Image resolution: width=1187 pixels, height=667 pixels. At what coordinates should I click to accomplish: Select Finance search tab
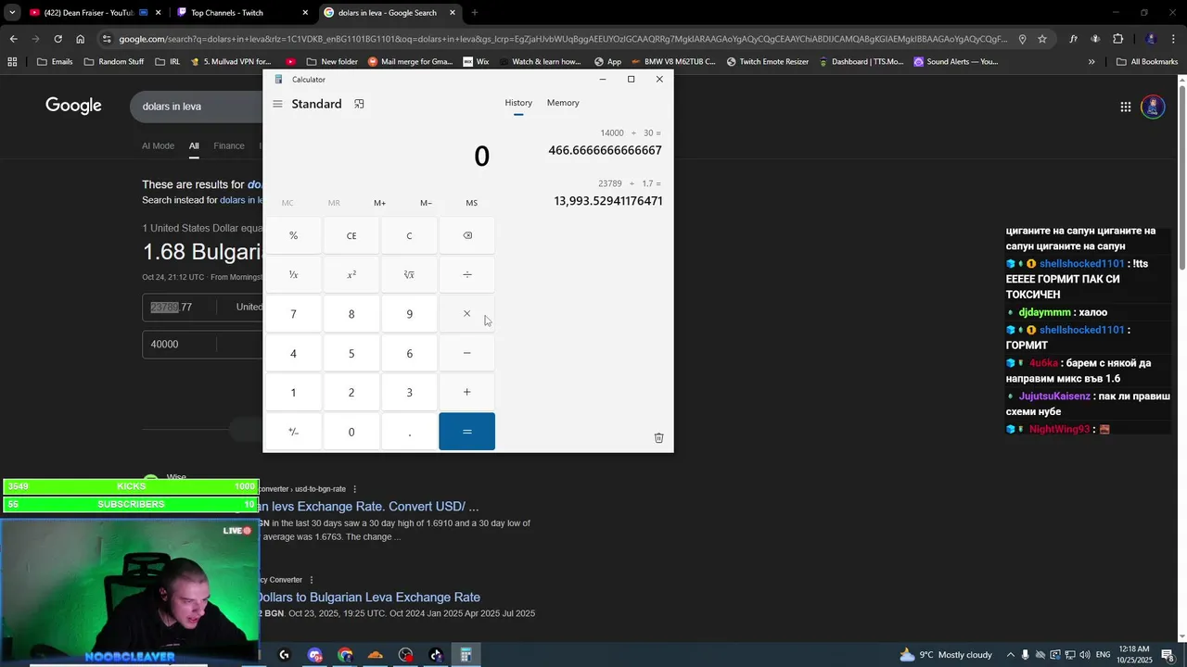coord(229,145)
